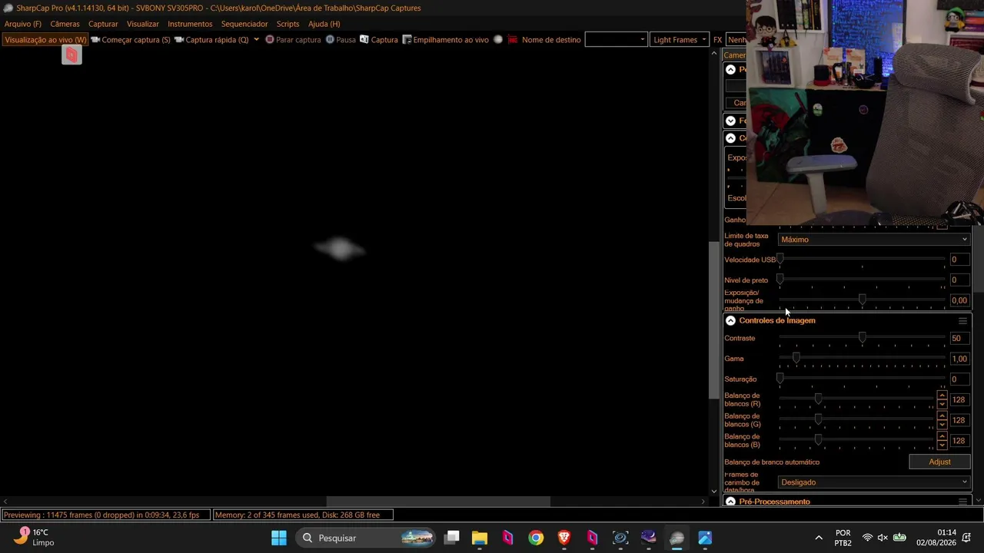
Task: Increase Balanço de blancos (B) with up arrow
Action: pyautogui.click(x=942, y=437)
